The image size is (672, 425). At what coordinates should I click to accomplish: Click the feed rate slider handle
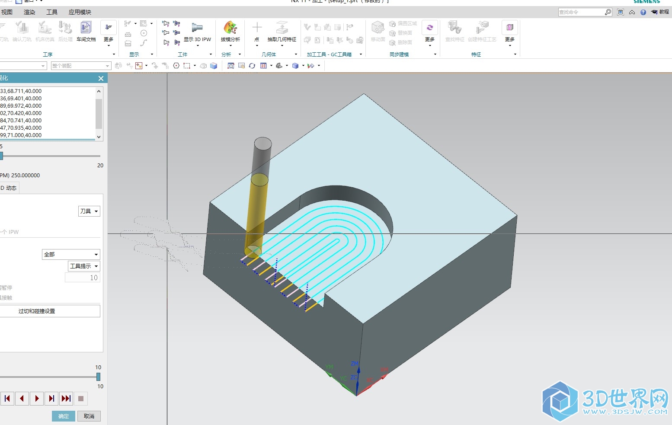point(1,156)
